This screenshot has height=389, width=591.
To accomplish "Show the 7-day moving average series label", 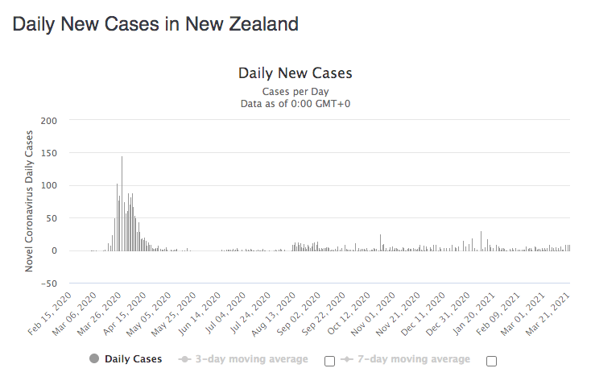I will [x=414, y=358].
